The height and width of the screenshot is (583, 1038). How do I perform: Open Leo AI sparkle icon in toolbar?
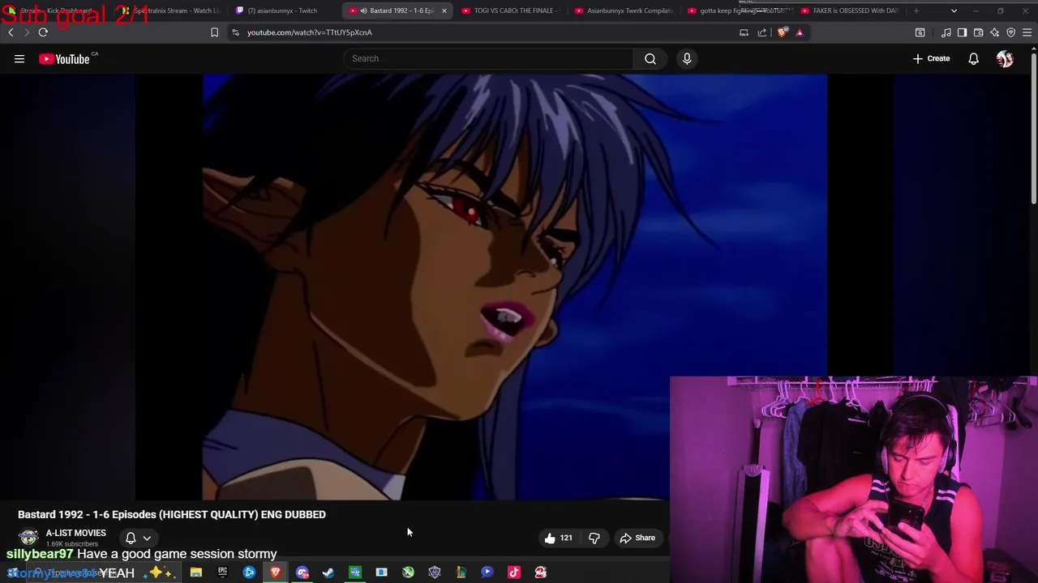(x=994, y=32)
